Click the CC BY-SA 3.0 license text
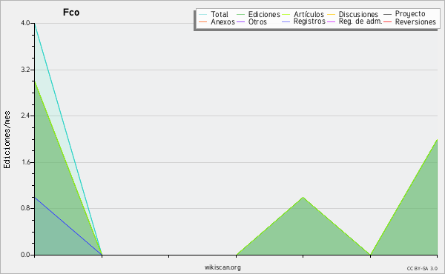445x274 pixels. point(422,269)
